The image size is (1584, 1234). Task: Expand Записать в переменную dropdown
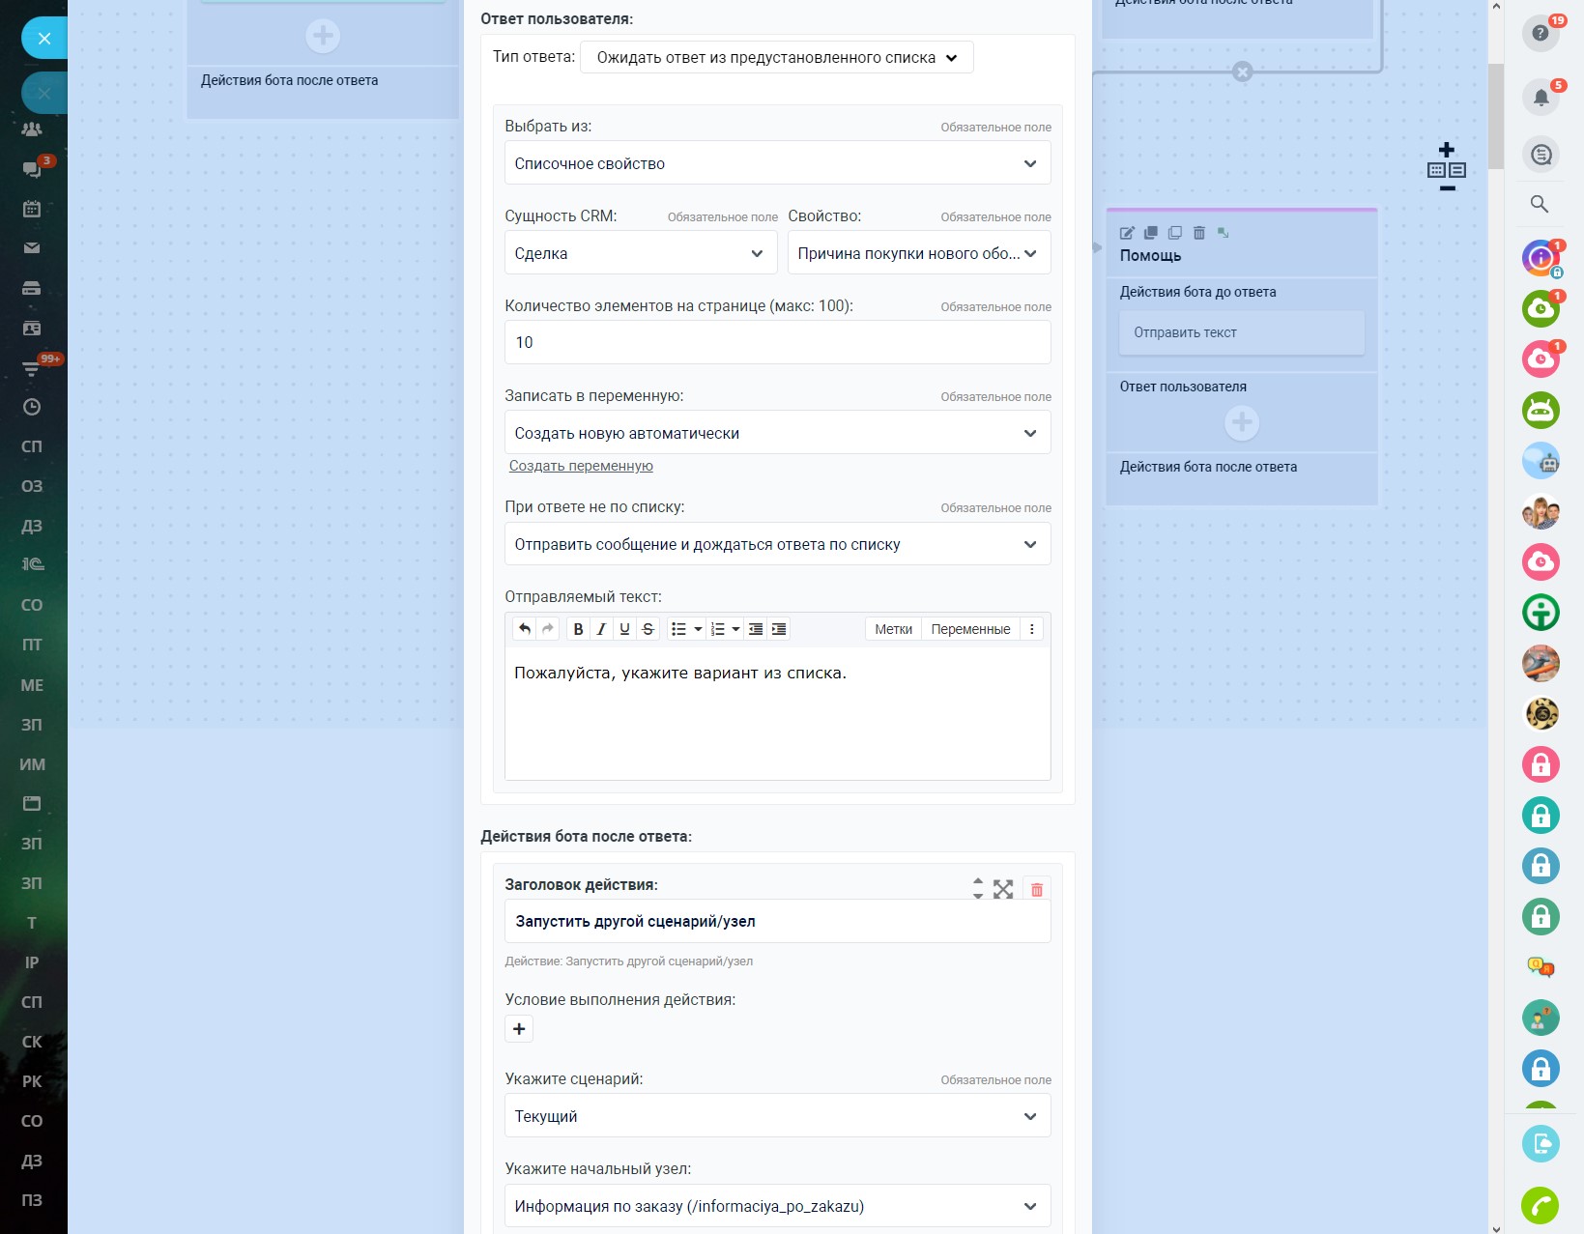[778, 433]
